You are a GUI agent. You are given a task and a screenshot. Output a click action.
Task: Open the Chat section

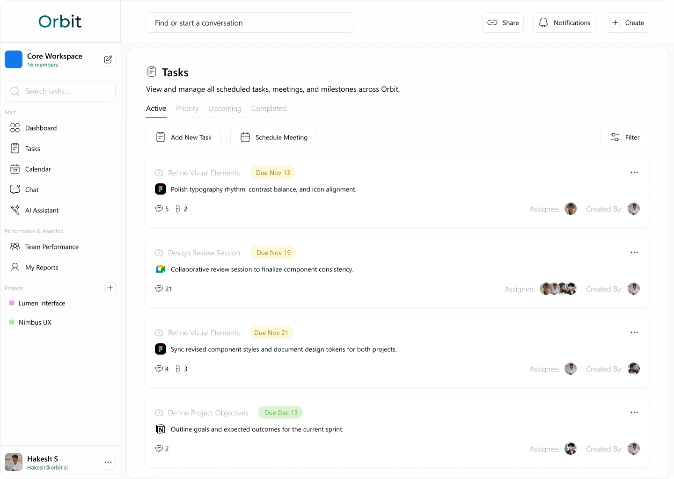[x=31, y=189]
